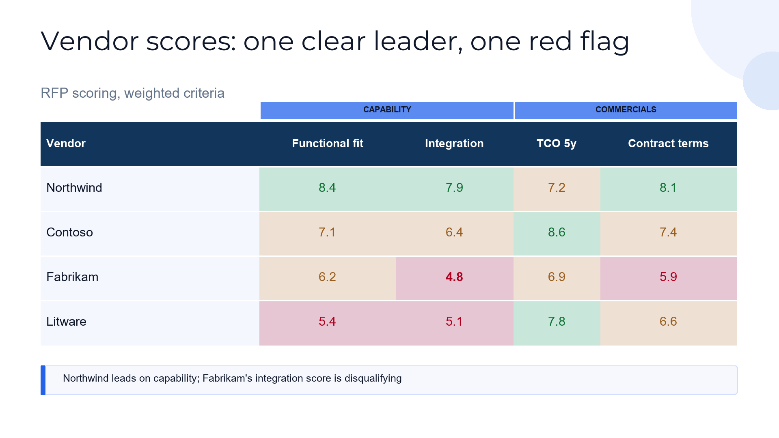The height and width of the screenshot is (438, 779).
Task: Click the Contract terms column header
Action: click(668, 144)
